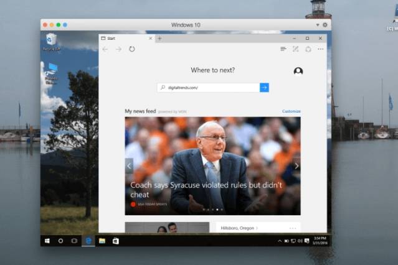Go back with the Edge back arrow

click(105, 49)
